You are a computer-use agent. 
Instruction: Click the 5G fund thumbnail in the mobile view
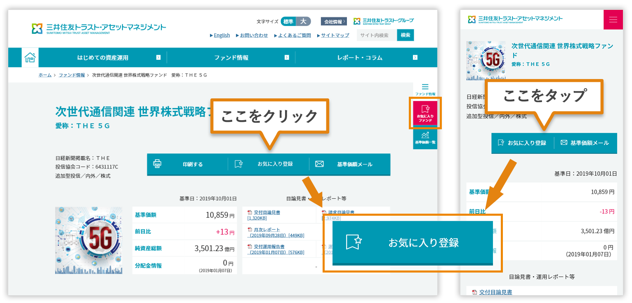(x=486, y=61)
